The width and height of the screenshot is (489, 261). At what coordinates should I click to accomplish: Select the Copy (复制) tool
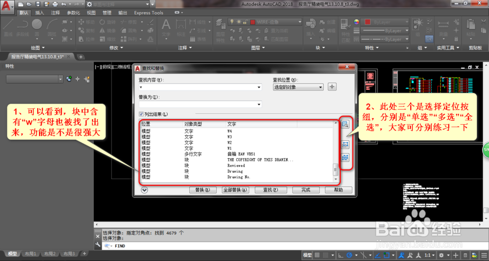click(87, 31)
